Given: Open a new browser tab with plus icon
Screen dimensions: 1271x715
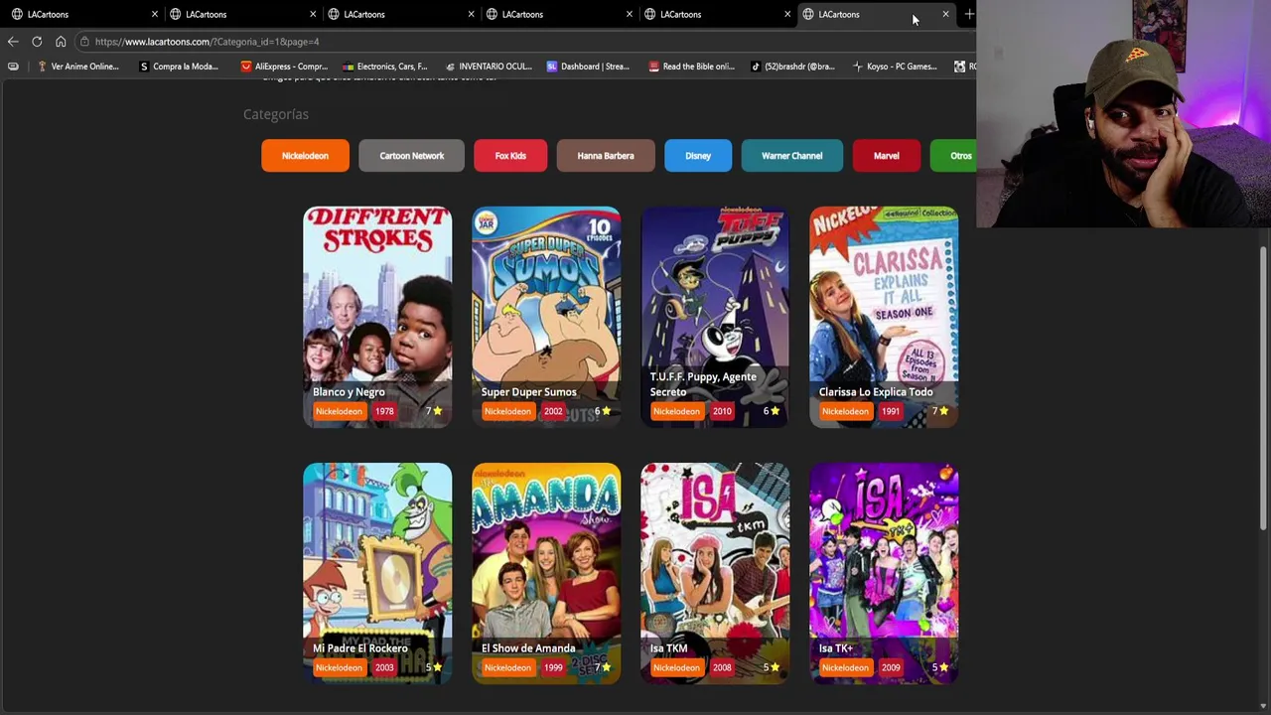Looking at the screenshot, I should tap(969, 14).
